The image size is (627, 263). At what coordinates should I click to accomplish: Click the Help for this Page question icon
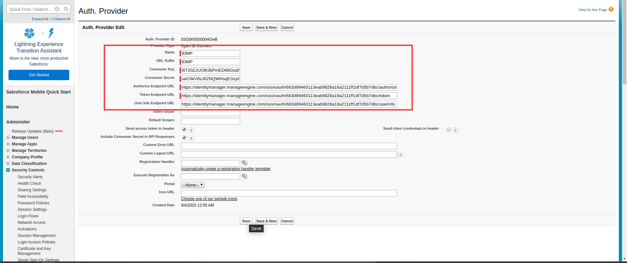pyautogui.click(x=611, y=9)
